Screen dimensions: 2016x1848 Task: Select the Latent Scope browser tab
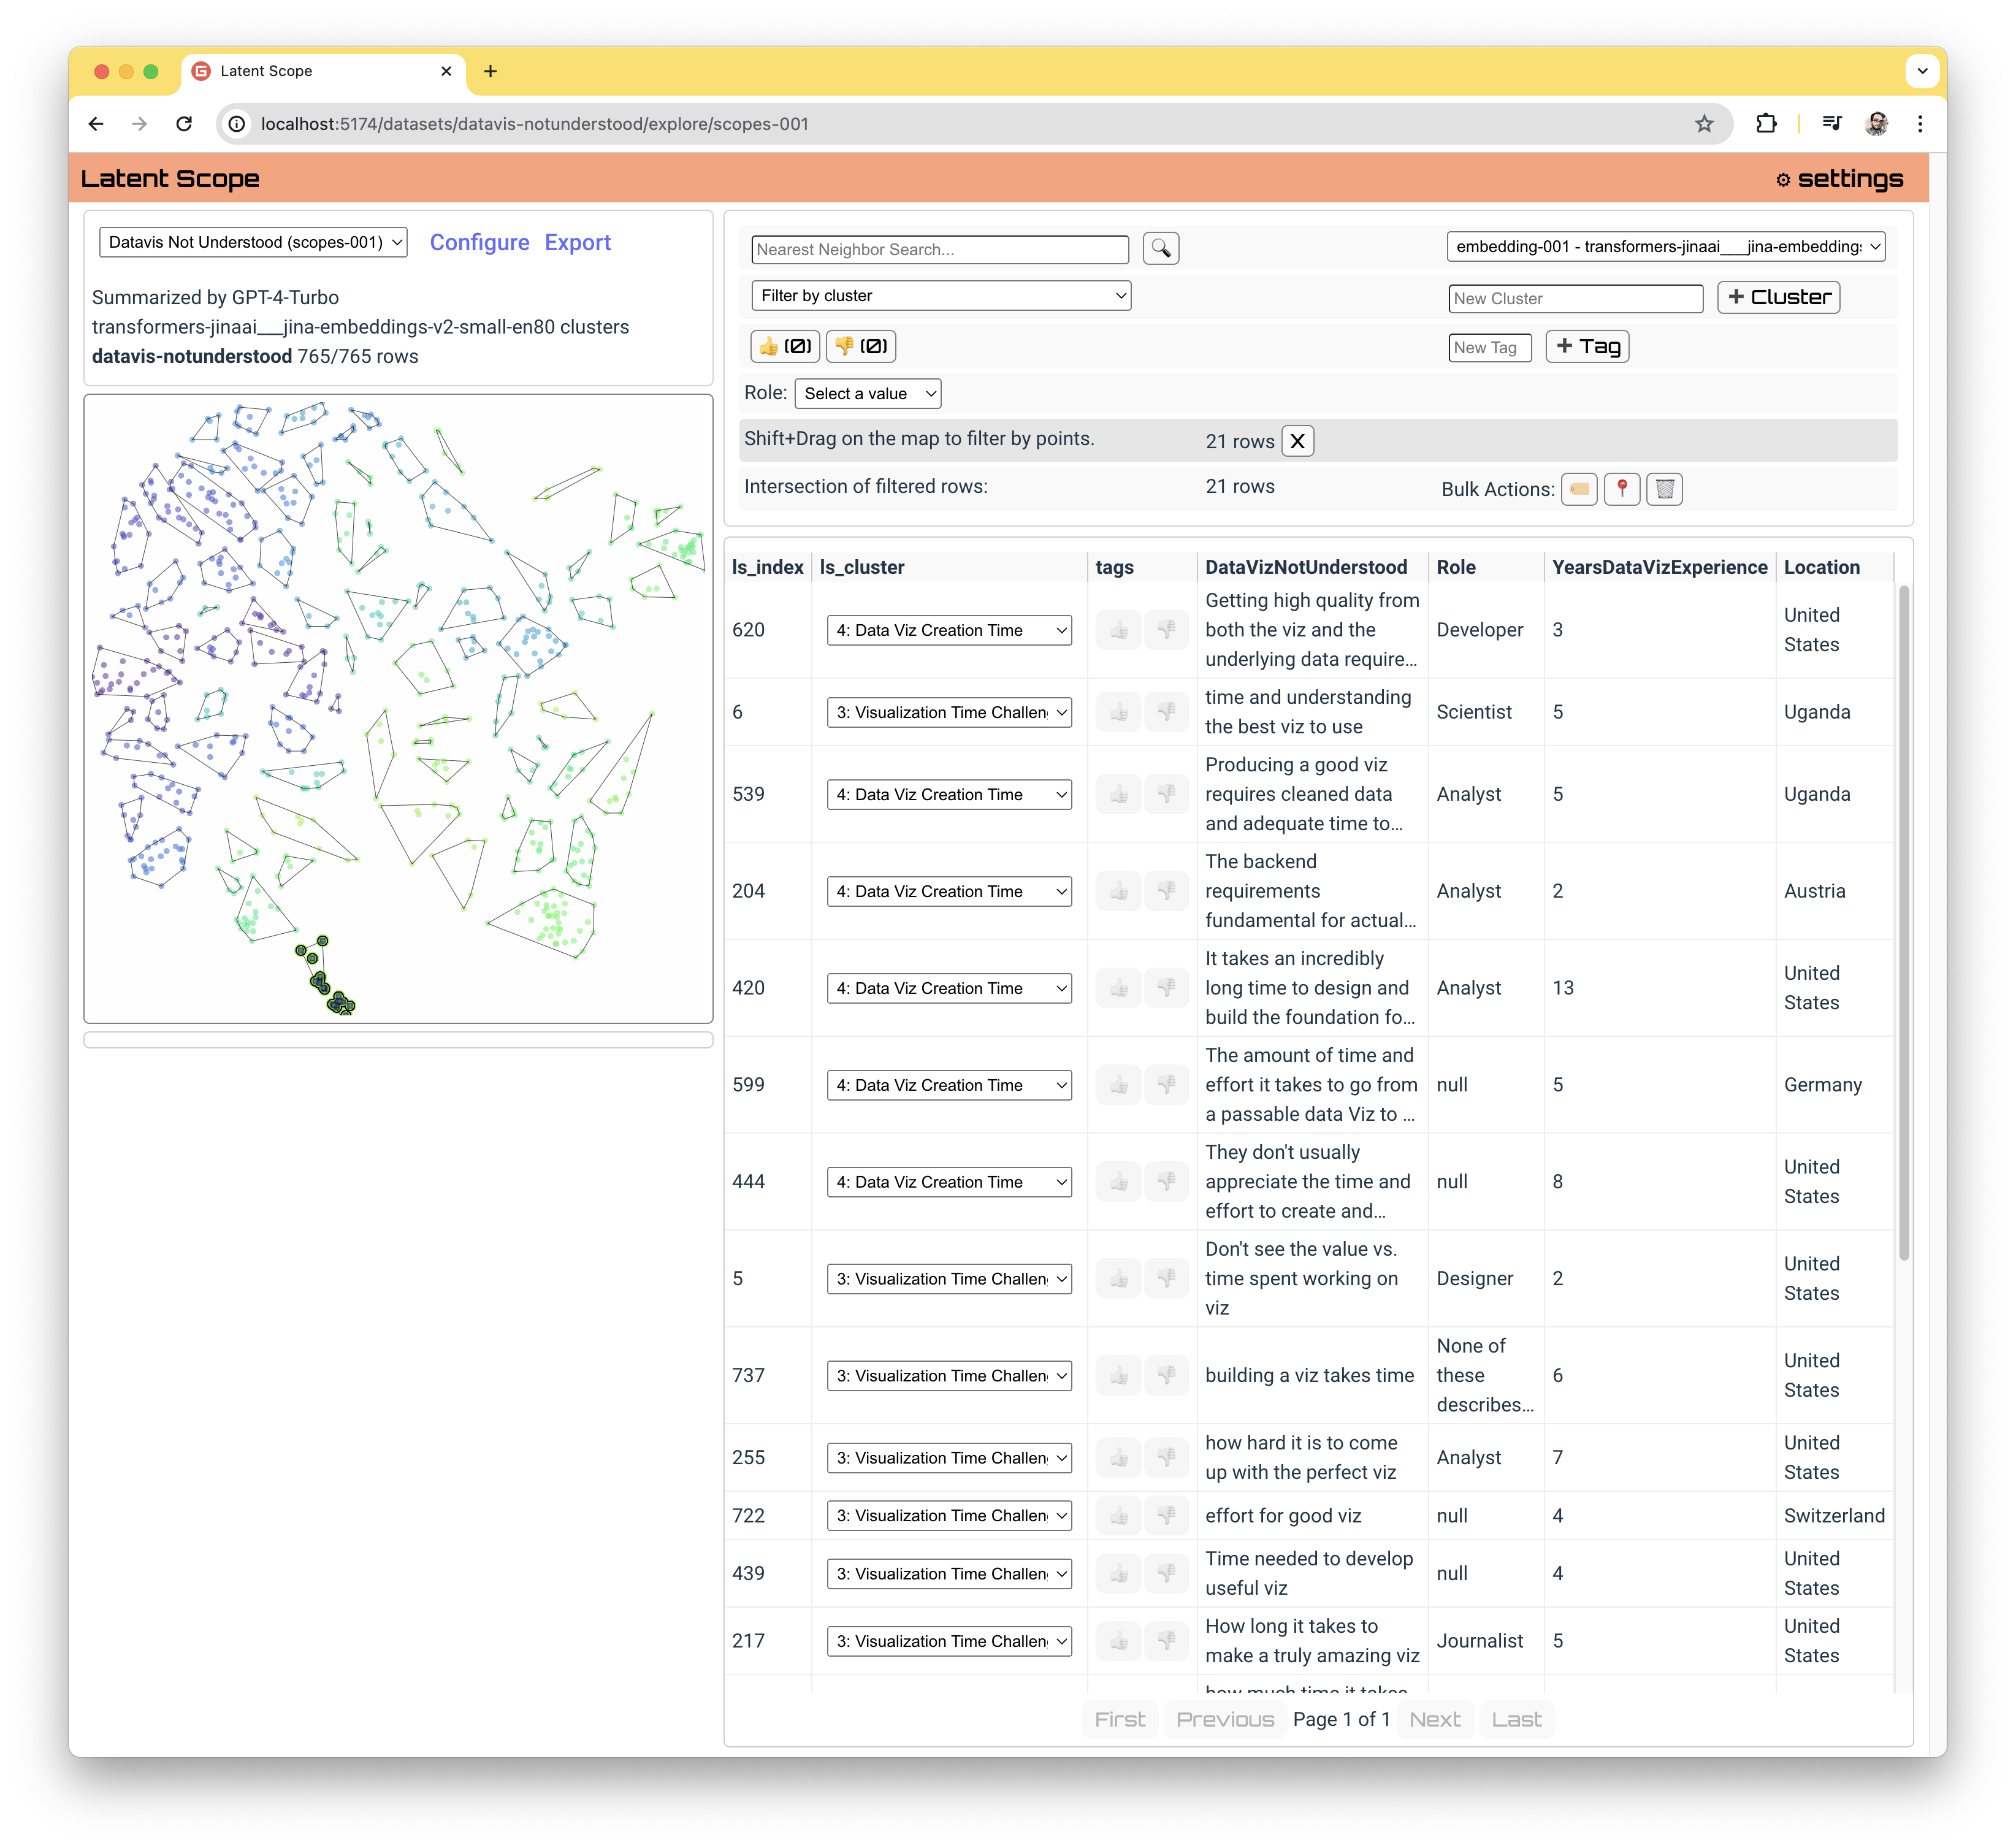click(x=322, y=71)
